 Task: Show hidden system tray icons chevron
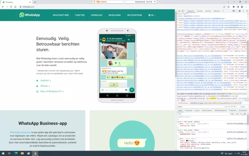(x=235, y=154)
